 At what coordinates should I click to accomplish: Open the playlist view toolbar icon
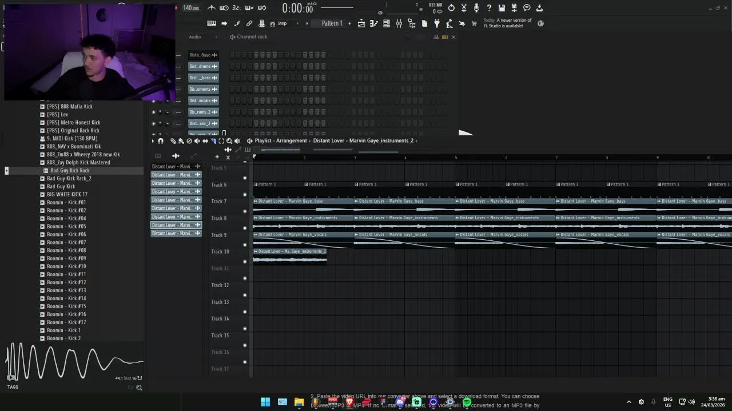361,23
